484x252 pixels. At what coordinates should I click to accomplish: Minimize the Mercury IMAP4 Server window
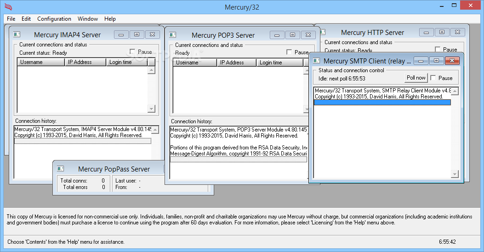tap(121, 34)
